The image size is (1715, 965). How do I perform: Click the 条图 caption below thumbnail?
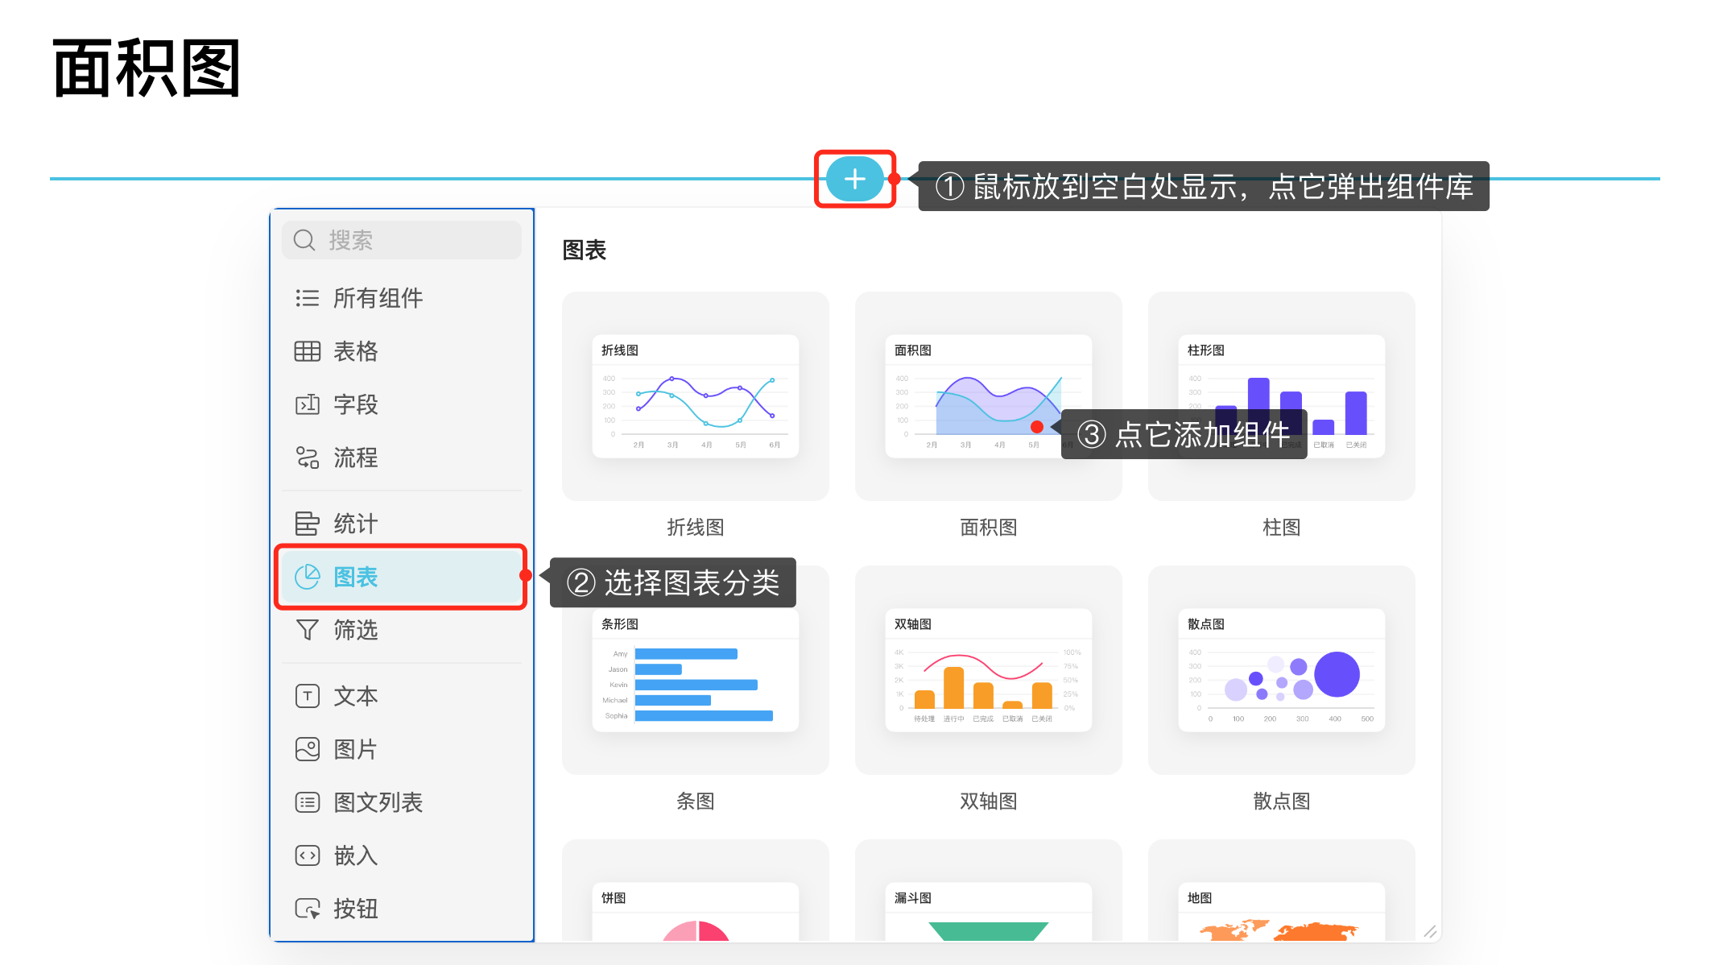[x=696, y=801]
